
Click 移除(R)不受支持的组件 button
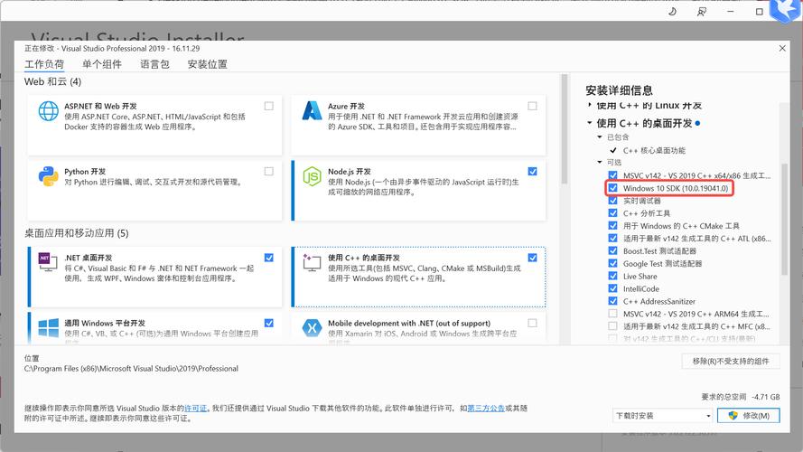click(731, 362)
